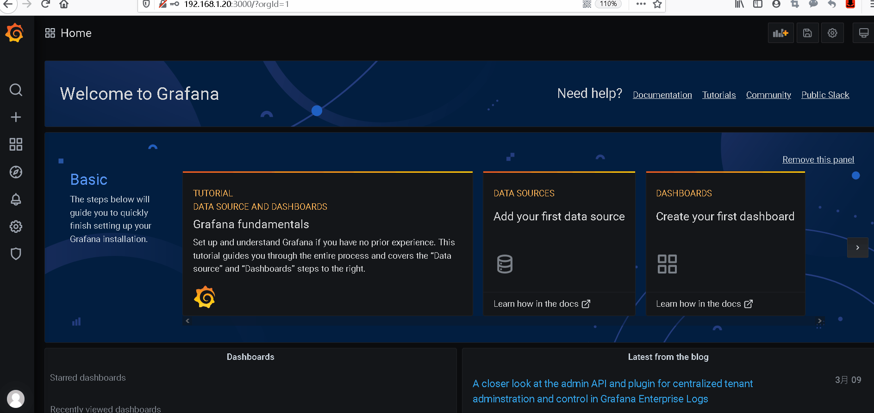Open the browser Library icon
This screenshot has width=874, height=413.
pos(739,4)
